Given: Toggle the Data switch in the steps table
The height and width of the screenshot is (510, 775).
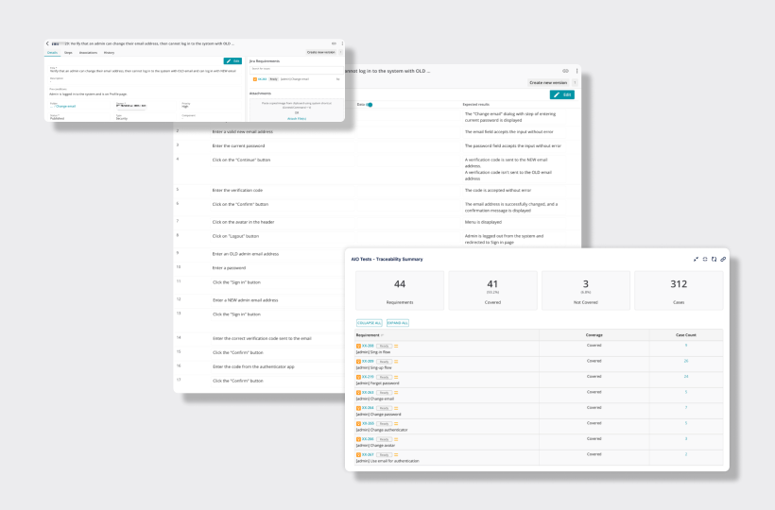Looking at the screenshot, I should (370, 104).
